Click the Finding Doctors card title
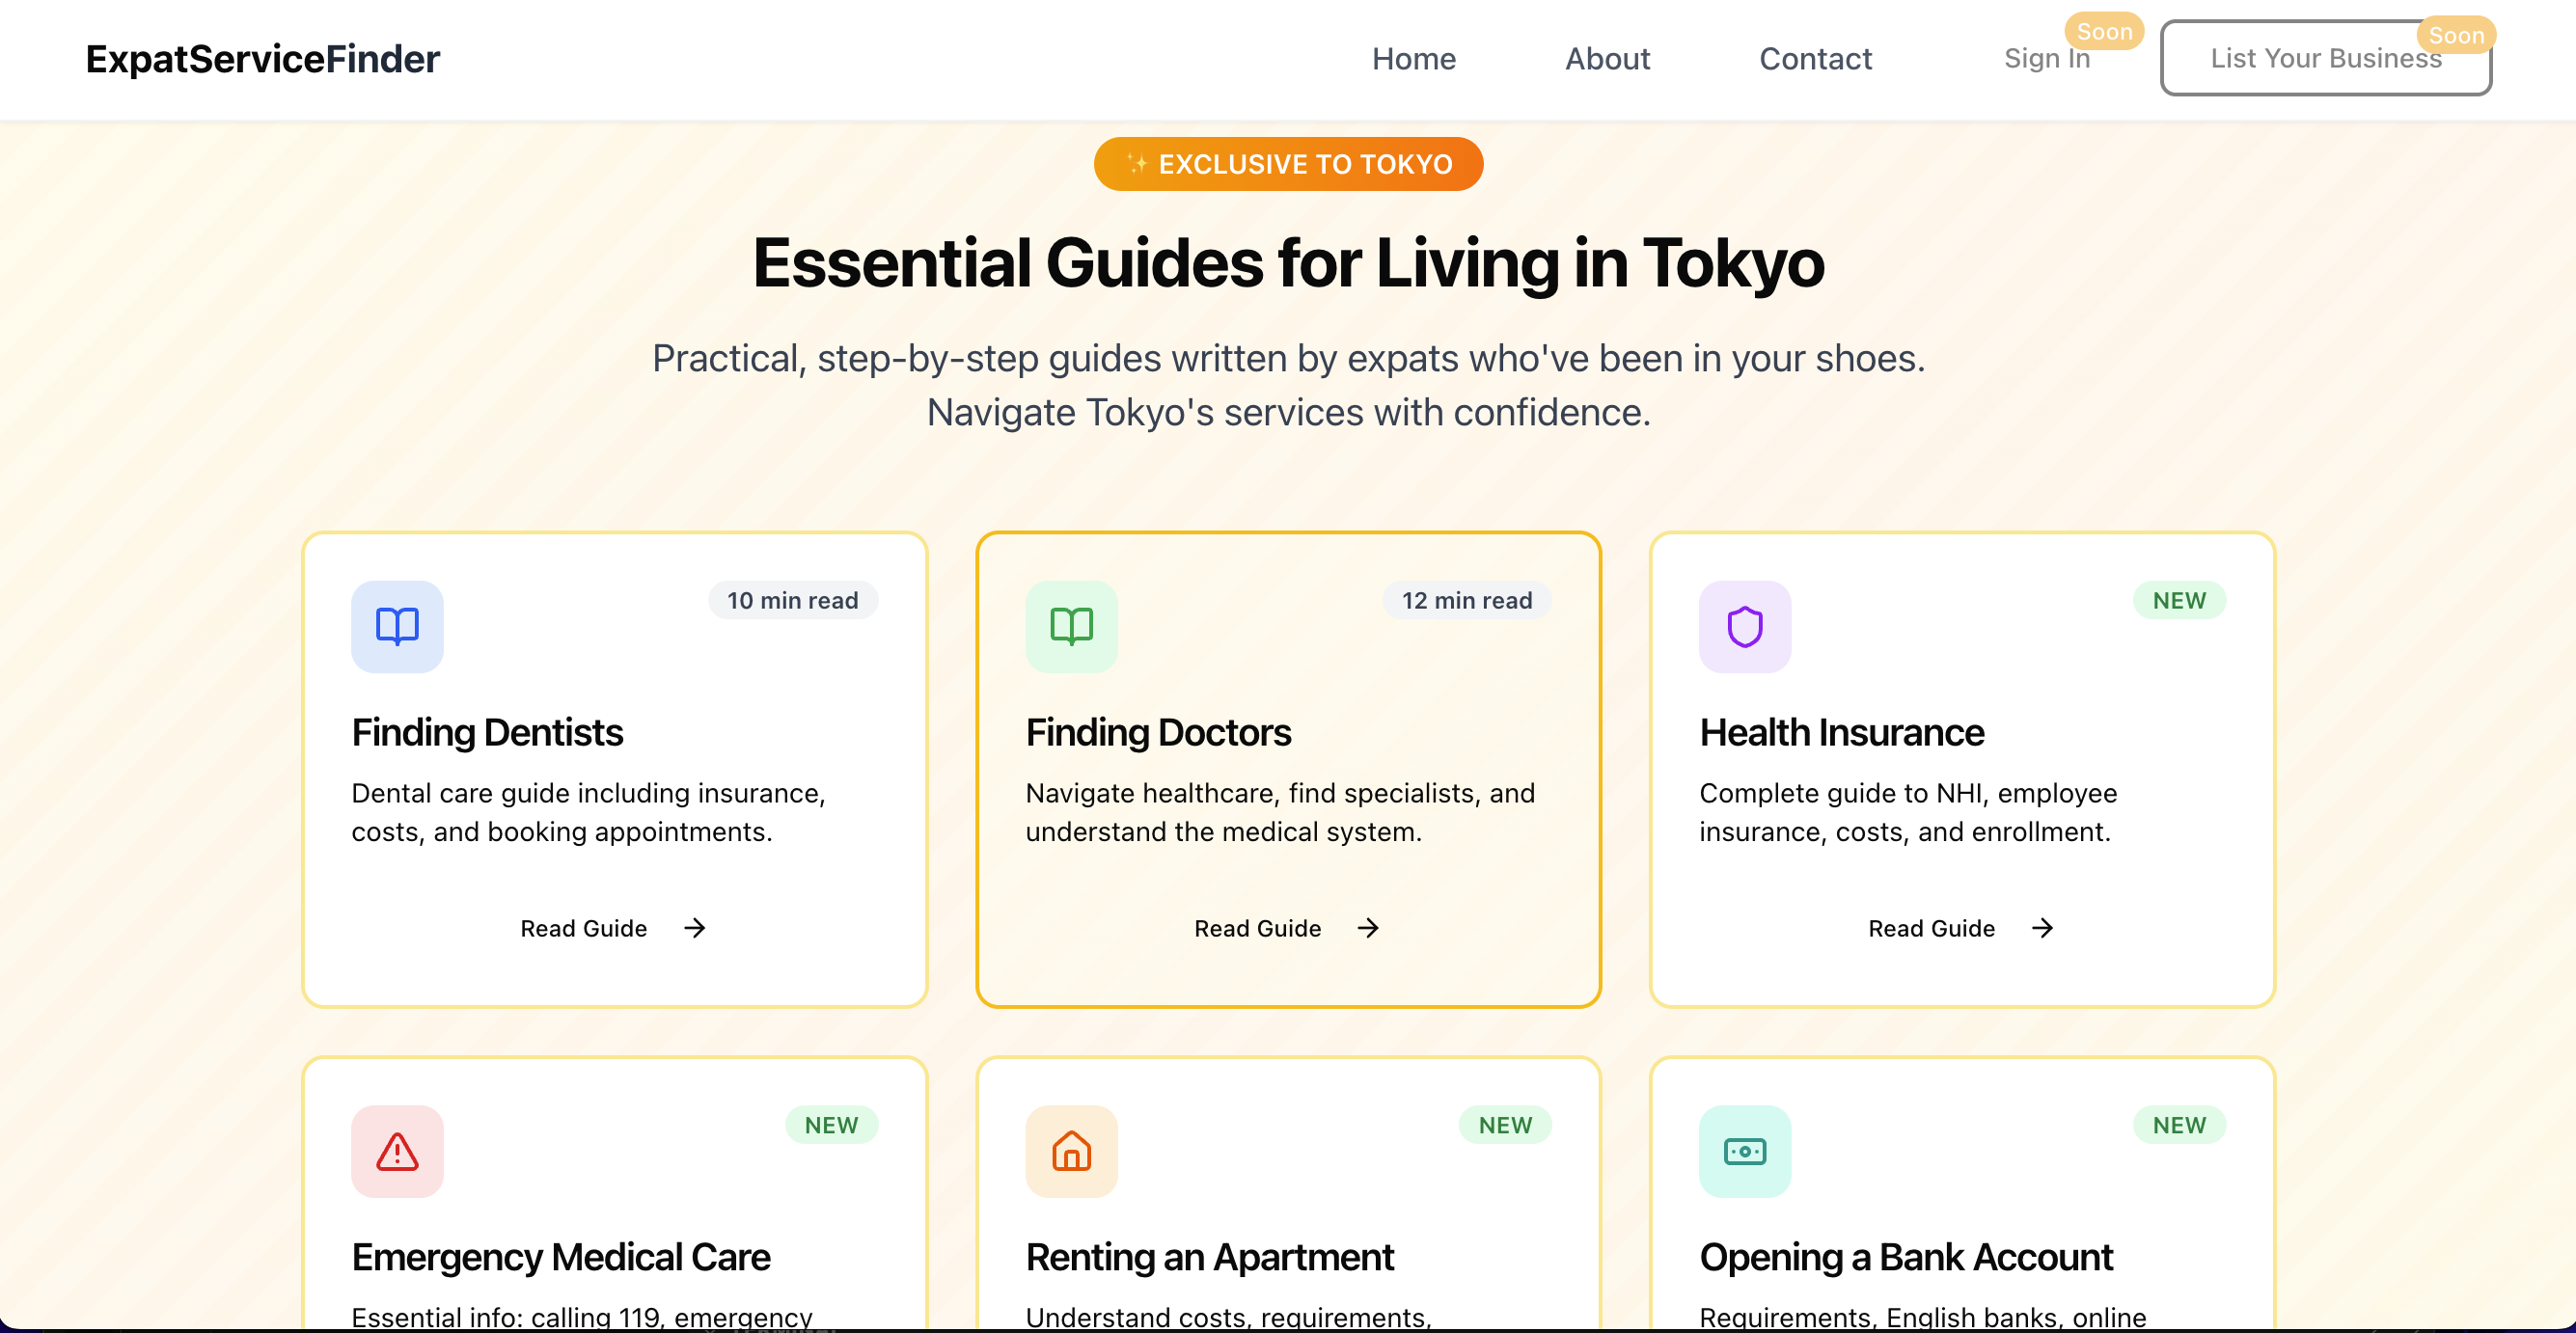The width and height of the screenshot is (2576, 1333). tap(1158, 733)
